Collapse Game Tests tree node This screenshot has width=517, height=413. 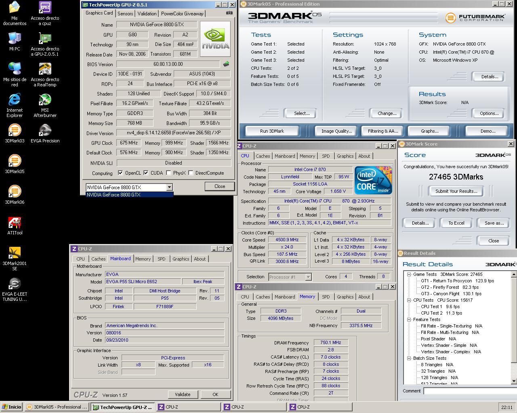[x=409, y=274]
